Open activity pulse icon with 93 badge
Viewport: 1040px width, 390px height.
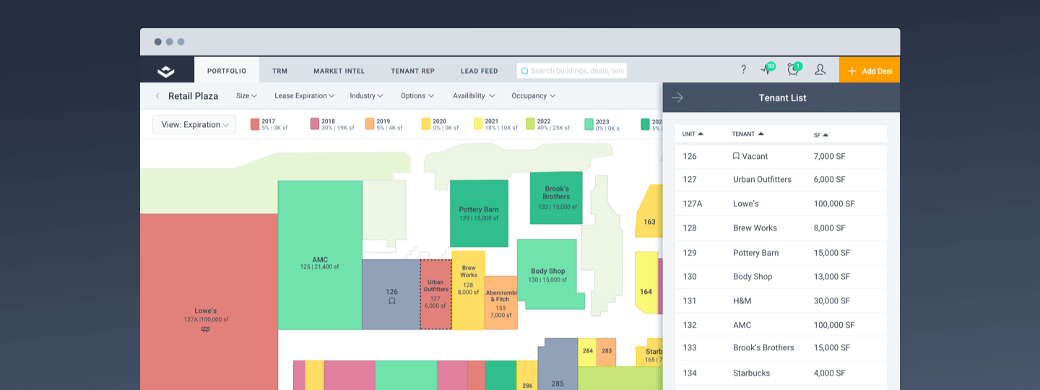(767, 69)
